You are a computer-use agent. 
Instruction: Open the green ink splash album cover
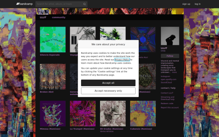113,33
